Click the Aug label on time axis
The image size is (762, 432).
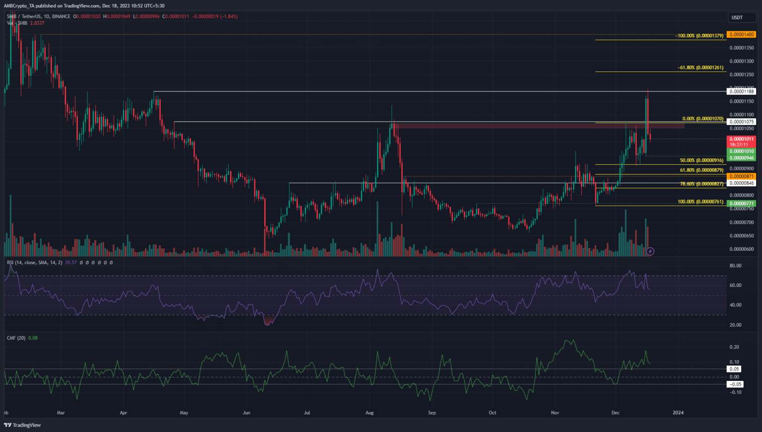coord(369,413)
